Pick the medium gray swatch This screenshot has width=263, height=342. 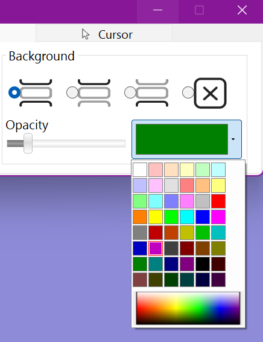click(x=140, y=233)
